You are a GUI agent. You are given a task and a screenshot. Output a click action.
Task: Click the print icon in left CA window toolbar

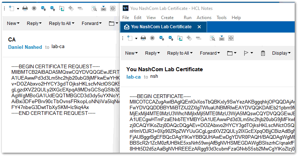click(25, 8)
